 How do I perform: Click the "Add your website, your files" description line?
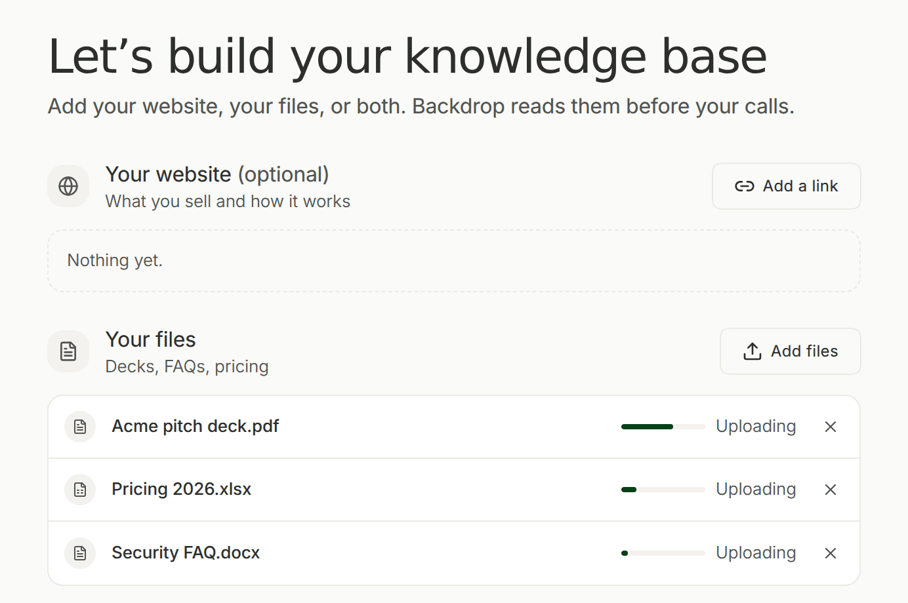click(421, 106)
